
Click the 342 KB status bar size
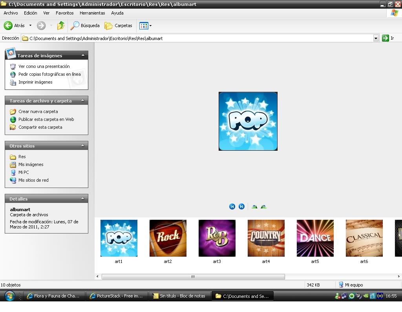click(313, 285)
